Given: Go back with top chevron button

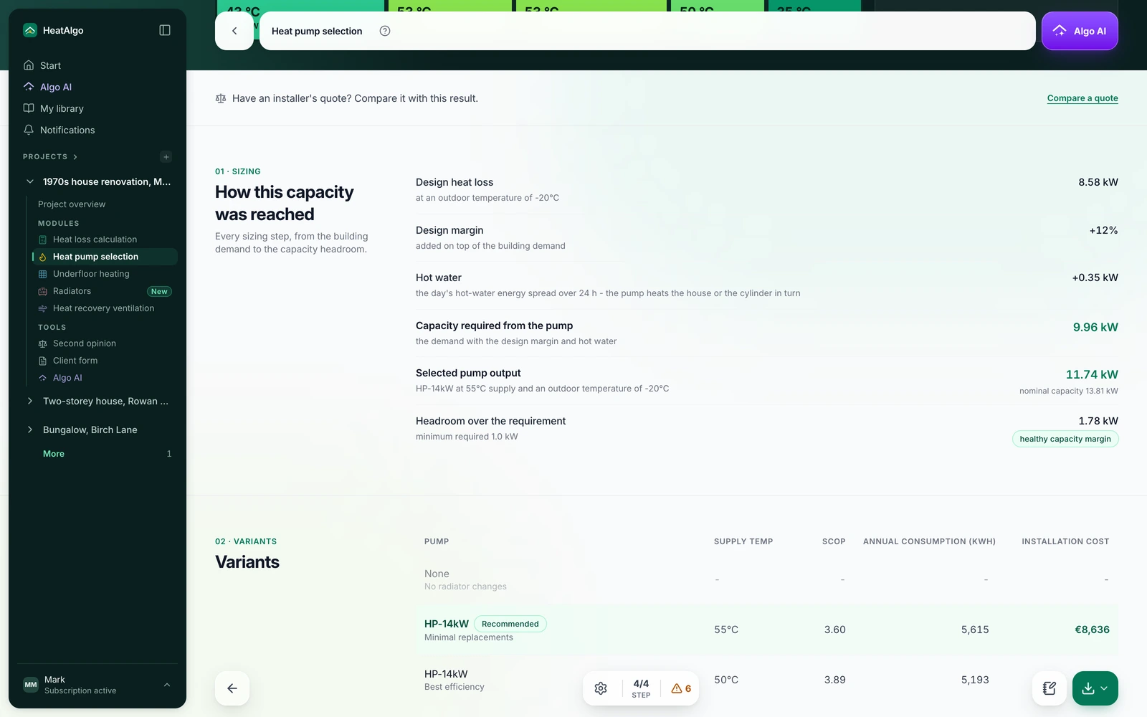Looking at the screenshot, I should 234,31.
